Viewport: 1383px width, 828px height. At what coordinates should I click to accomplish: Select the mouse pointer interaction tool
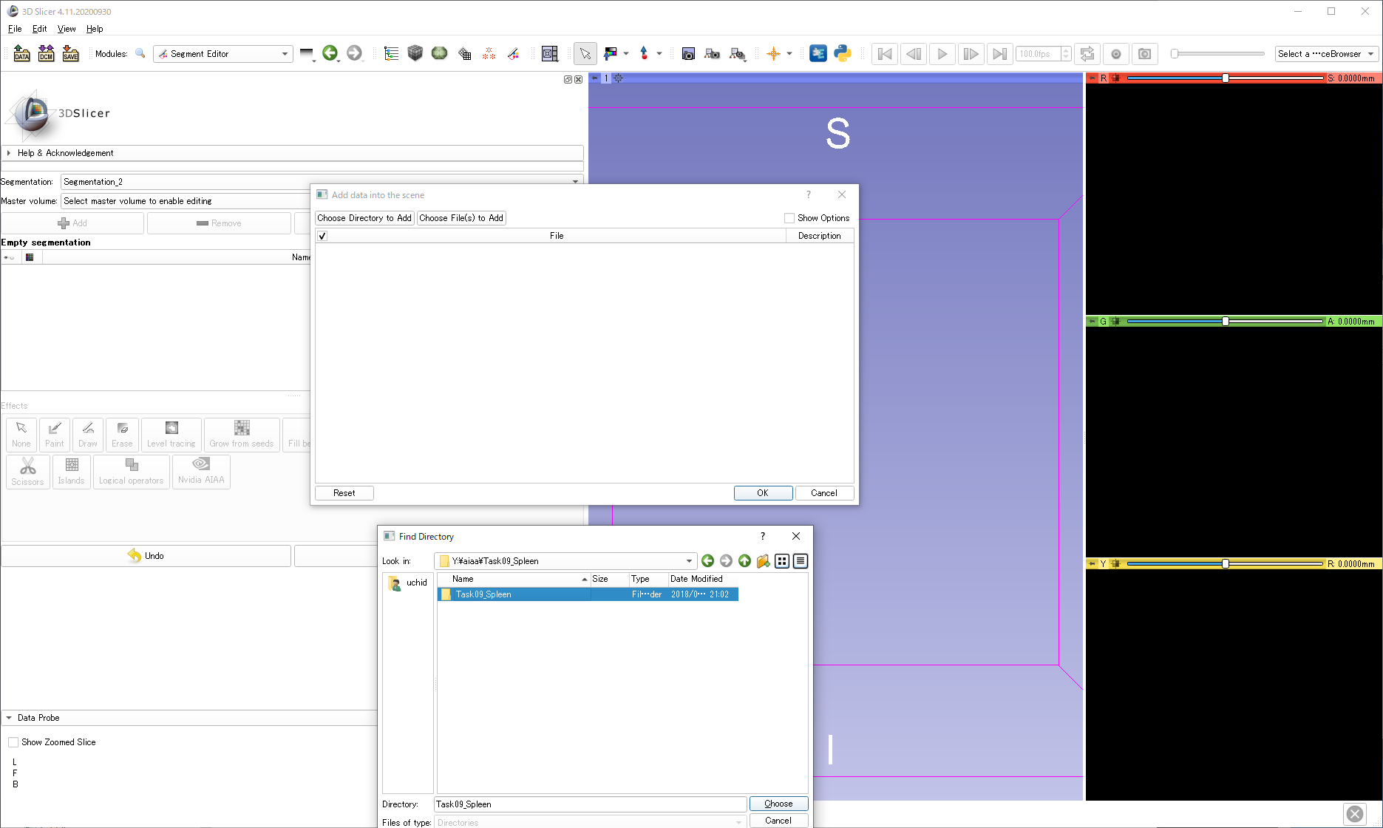[585, 53]
